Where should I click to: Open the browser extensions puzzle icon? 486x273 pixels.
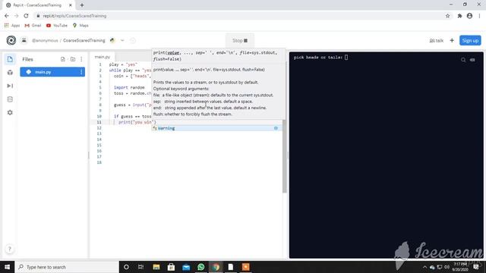click(459, 16)
